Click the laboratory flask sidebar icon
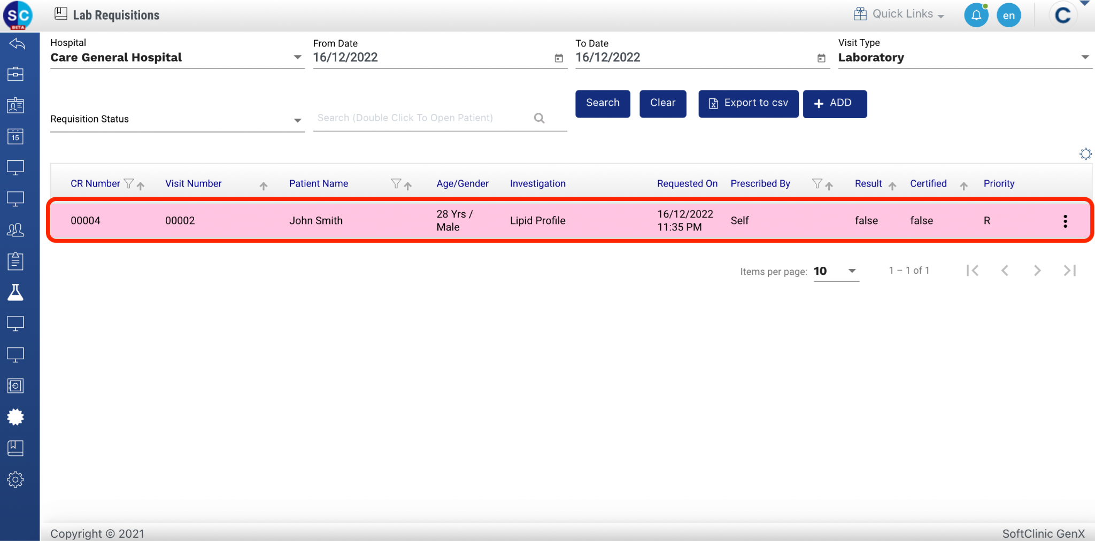1095x541 pixels. [16, 292]
